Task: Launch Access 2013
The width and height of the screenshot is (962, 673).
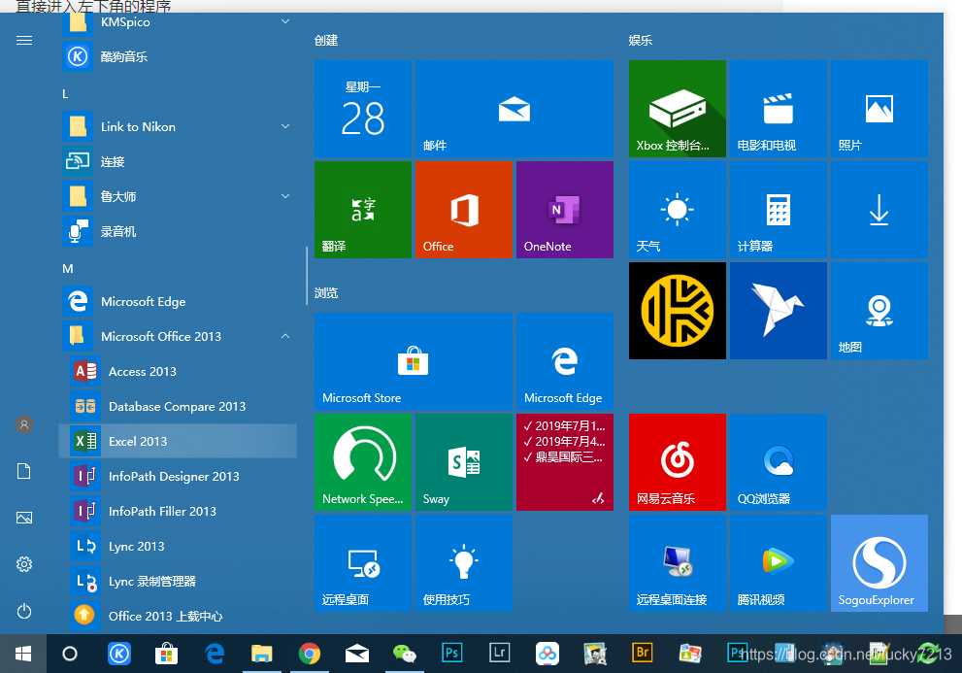Action: [178, 371]
